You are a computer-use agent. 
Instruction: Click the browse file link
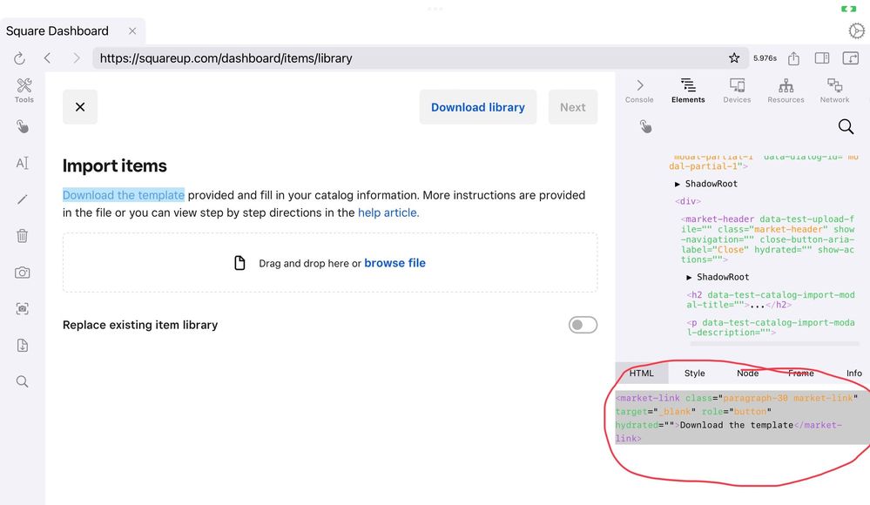click(x=395, y=263)
